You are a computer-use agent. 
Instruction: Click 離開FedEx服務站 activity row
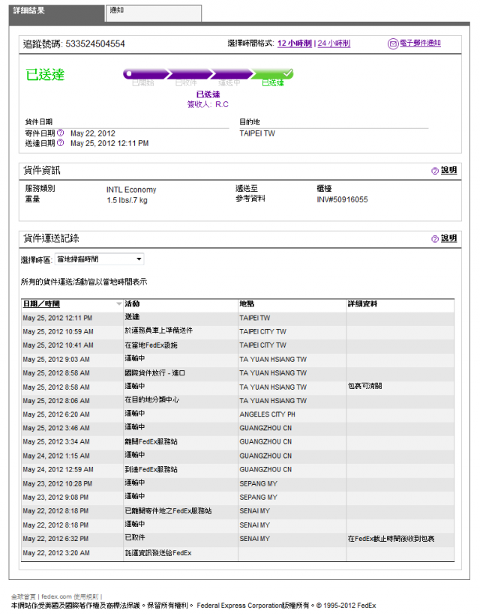coord(151,441)
